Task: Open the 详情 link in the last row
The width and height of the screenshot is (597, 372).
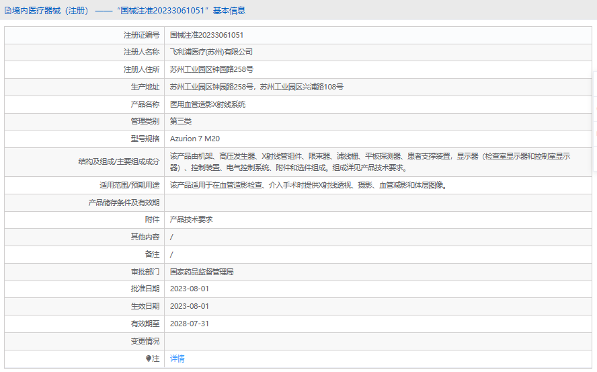Action: [177, 359]
